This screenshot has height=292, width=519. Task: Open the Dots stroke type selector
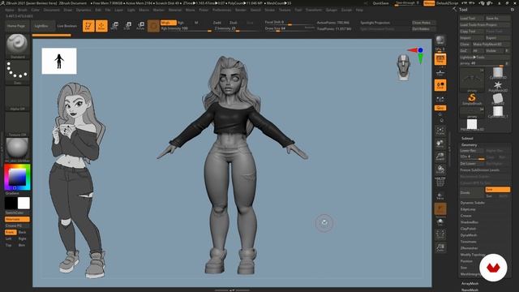(17, 72)
